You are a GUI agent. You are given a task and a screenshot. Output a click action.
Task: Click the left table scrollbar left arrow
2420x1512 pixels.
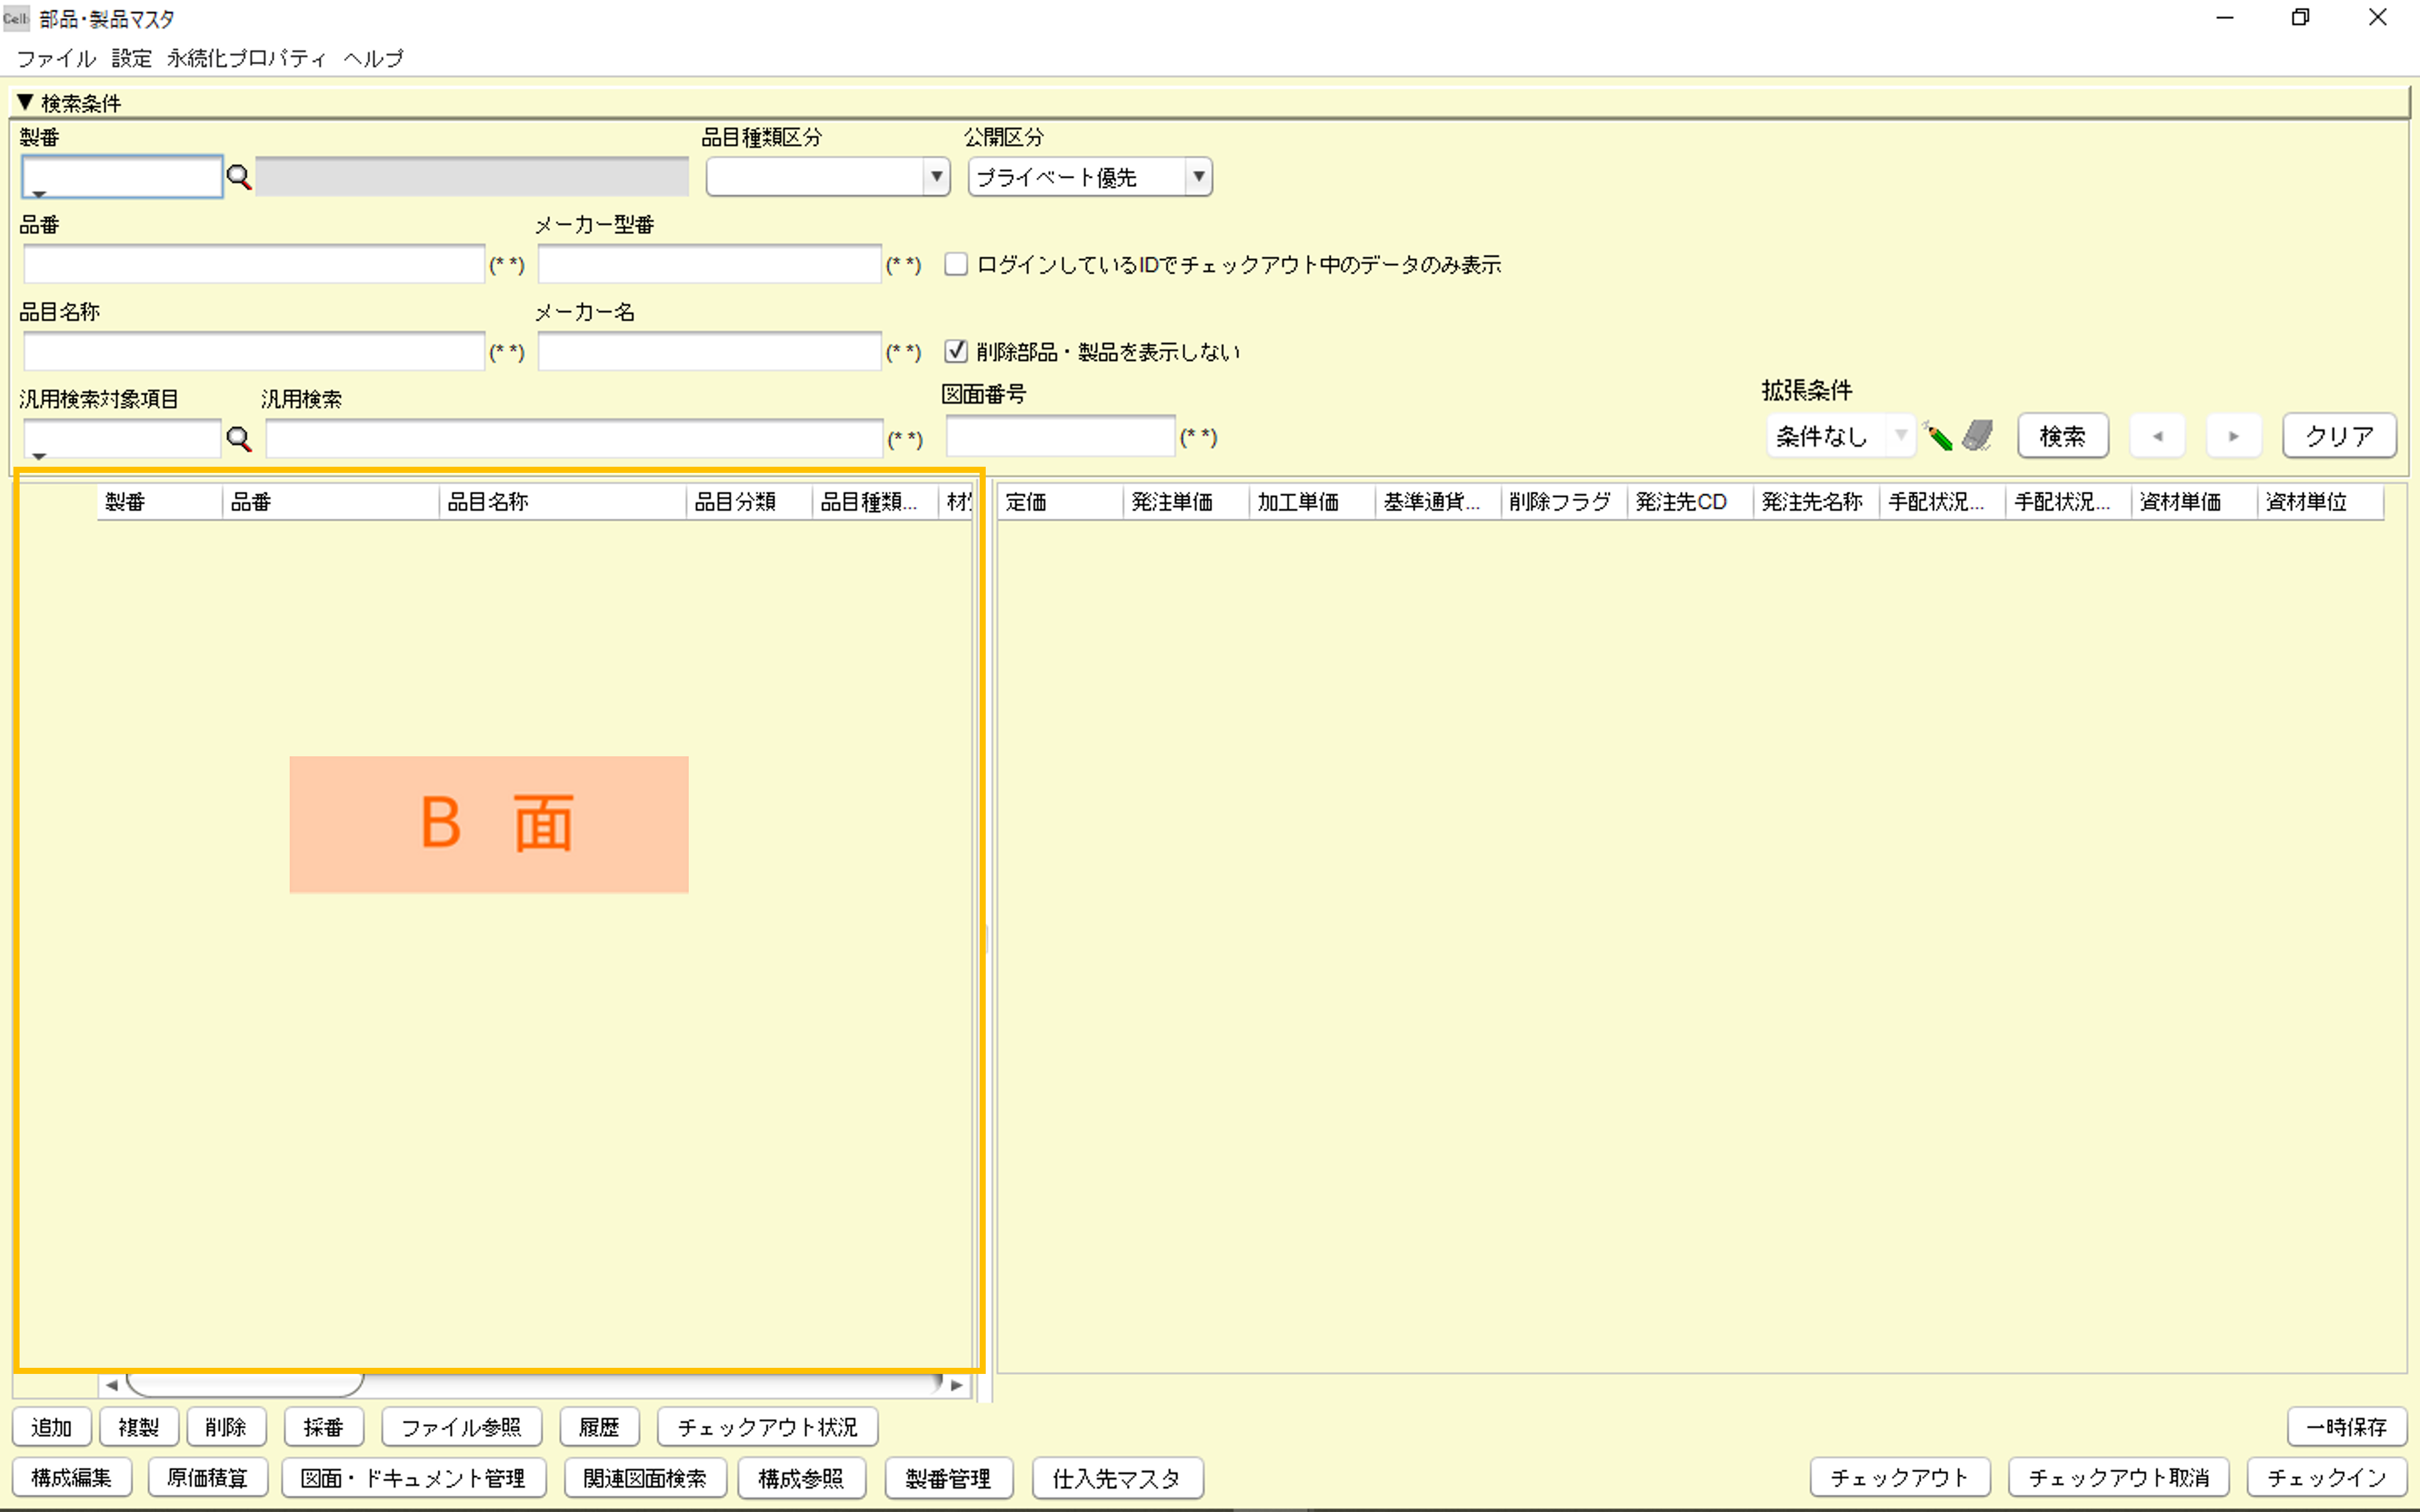[x=111, y=1385]
